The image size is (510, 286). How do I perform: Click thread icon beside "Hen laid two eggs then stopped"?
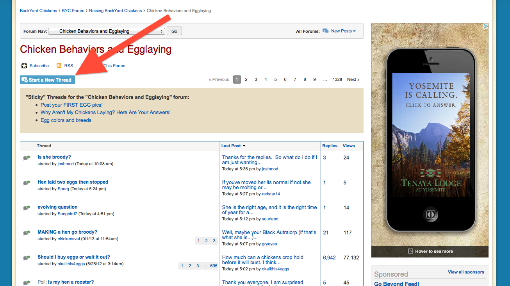[x=27, y=183]
